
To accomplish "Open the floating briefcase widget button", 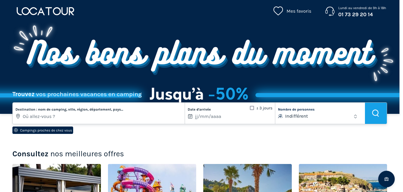I will tap(386, 179).
